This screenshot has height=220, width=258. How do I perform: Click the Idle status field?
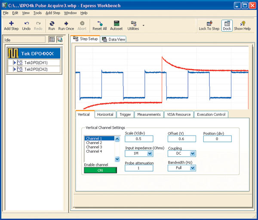(25, 40)
